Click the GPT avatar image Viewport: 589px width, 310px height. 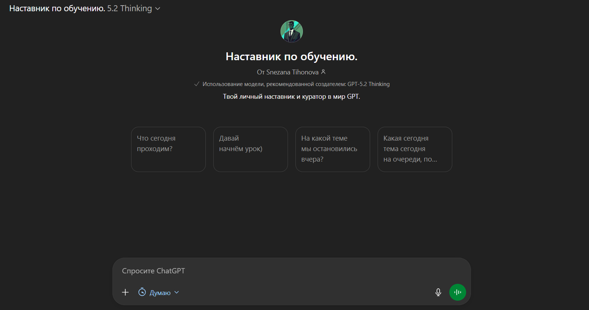pos(292,31)
